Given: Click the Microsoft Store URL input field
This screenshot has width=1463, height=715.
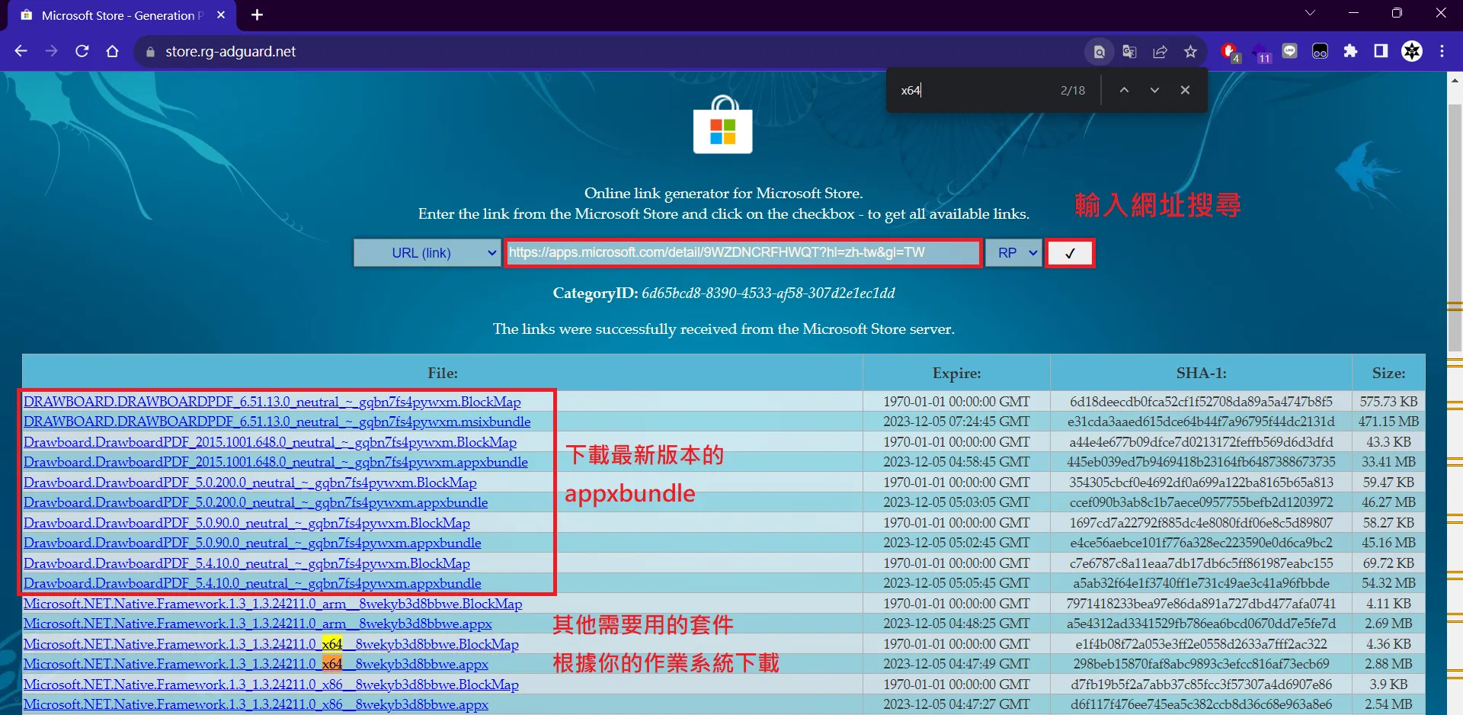Looking at the screenshot, I should tap(742, 253).
